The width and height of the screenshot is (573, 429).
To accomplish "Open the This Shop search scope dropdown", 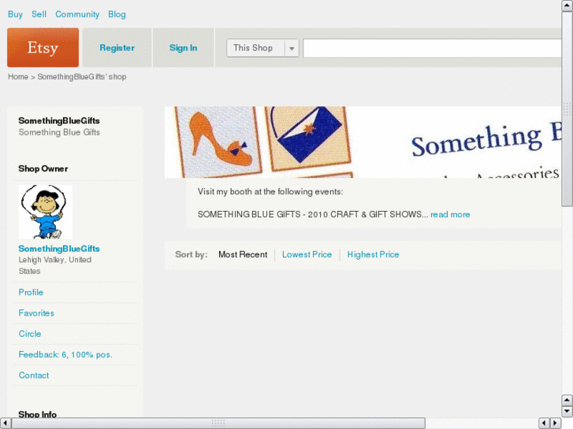I will [262, 48].
